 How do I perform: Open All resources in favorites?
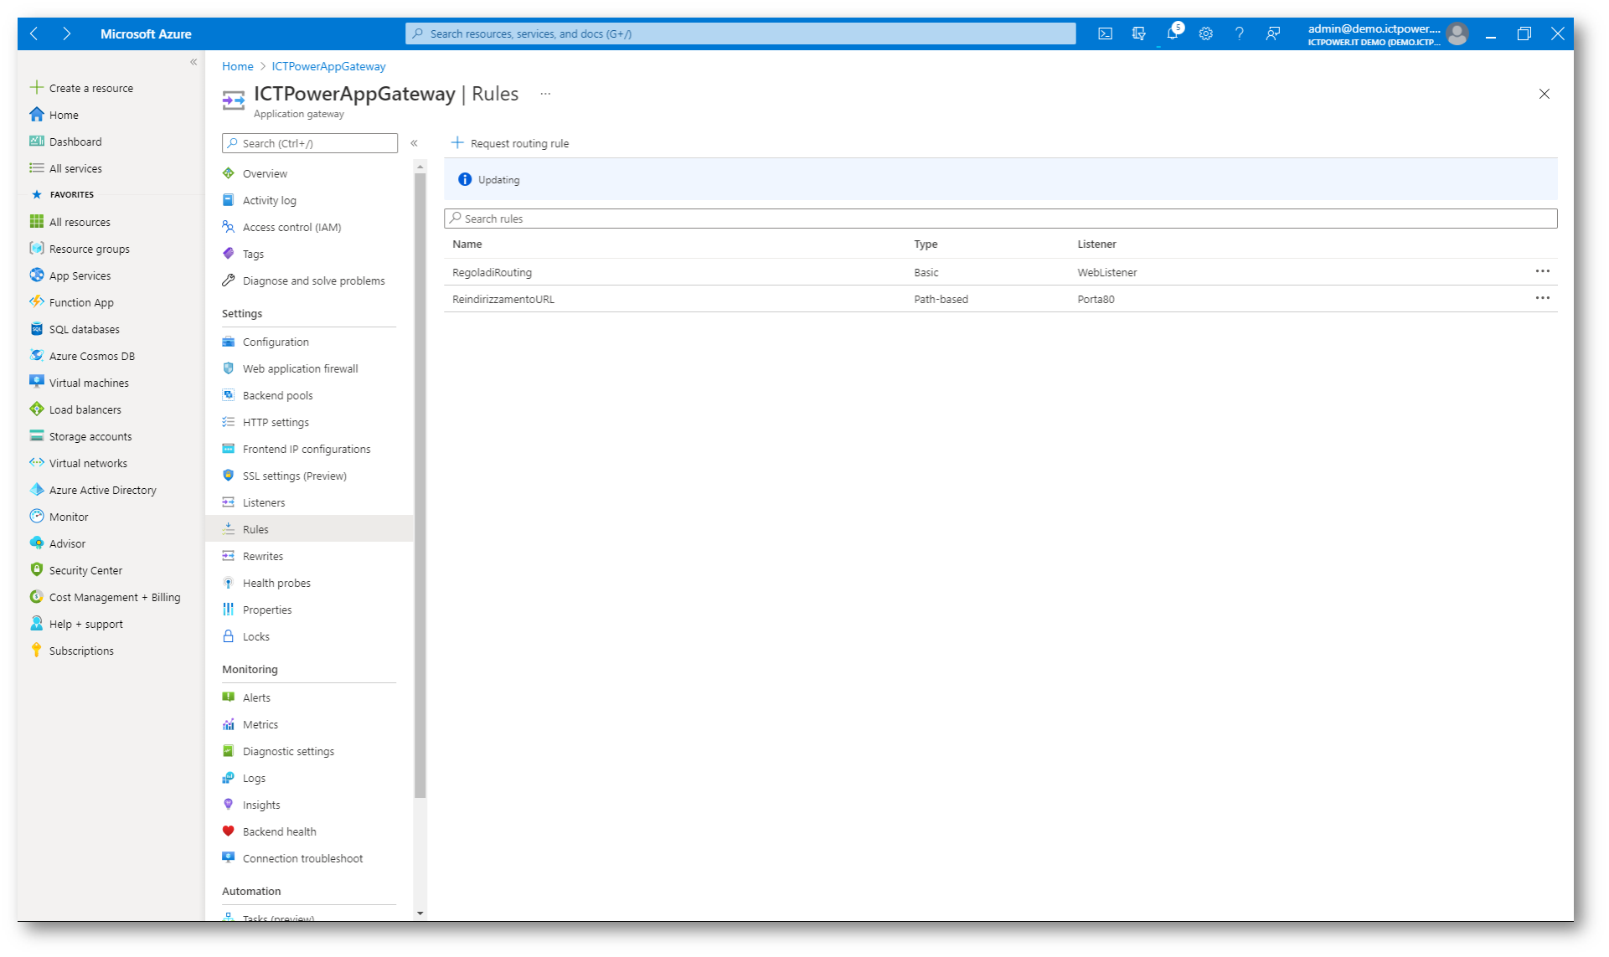(70, 222)
